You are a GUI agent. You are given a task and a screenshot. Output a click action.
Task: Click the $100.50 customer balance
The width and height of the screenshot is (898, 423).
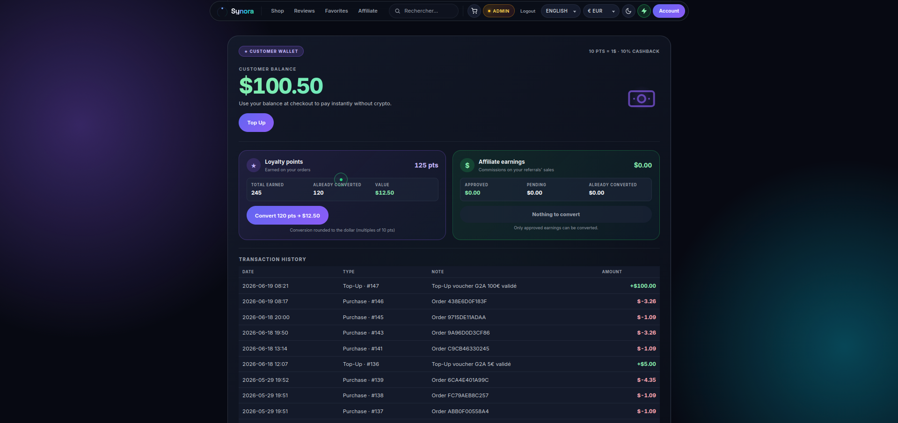coord(281,86)
